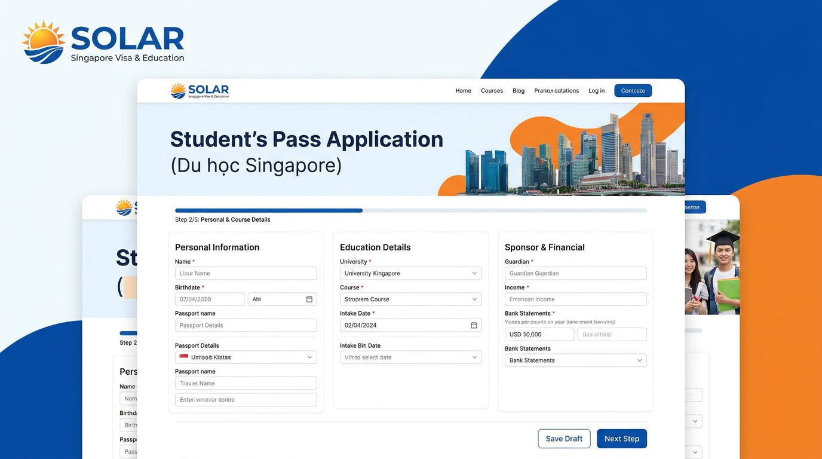Click the blue button in the right background window
The width and height of the screenshot is (822, 459).
(x=695, y=207)
